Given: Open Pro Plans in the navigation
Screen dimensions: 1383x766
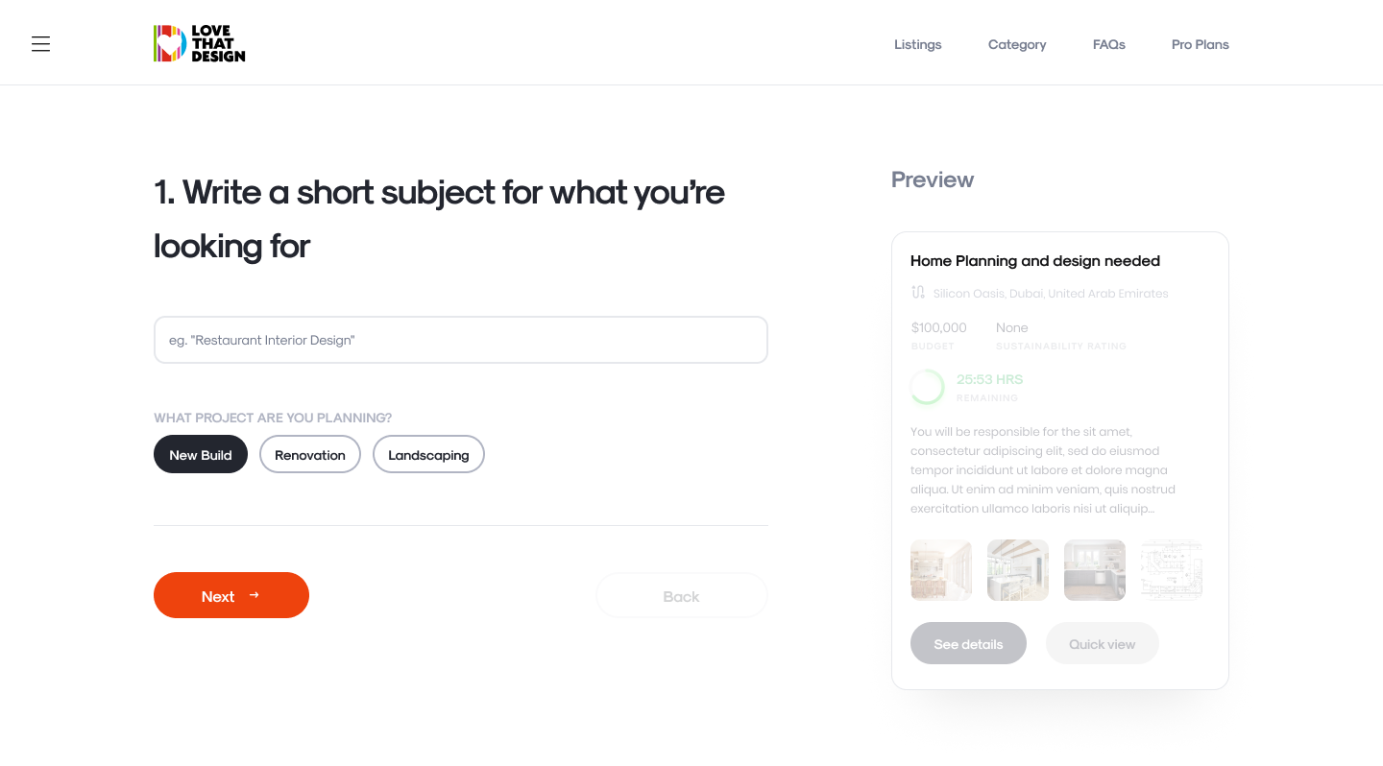Looking at the screenshot, I should pyautogui.click(x=1201, y=44).
